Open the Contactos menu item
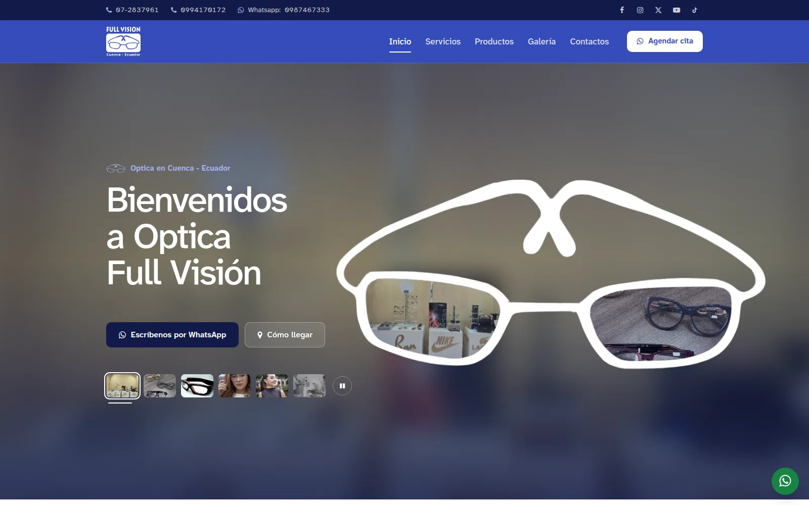 click(x=590, y=41)
